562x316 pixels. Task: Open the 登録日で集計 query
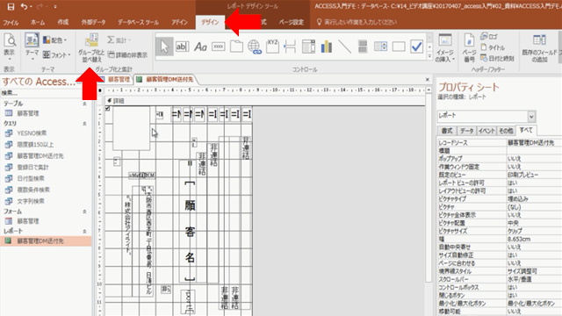[33, 167]
